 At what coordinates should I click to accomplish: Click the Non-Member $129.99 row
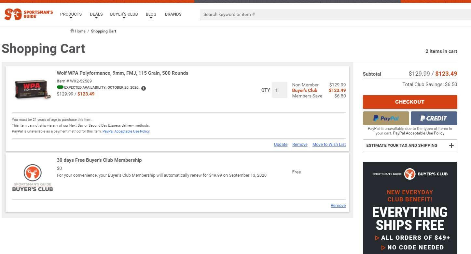click(319, 85)
